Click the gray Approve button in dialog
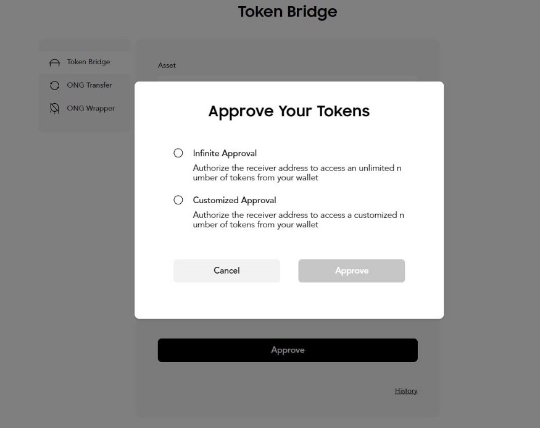 click(351, 271)
